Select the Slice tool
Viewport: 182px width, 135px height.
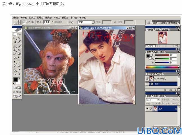[19, 42]
